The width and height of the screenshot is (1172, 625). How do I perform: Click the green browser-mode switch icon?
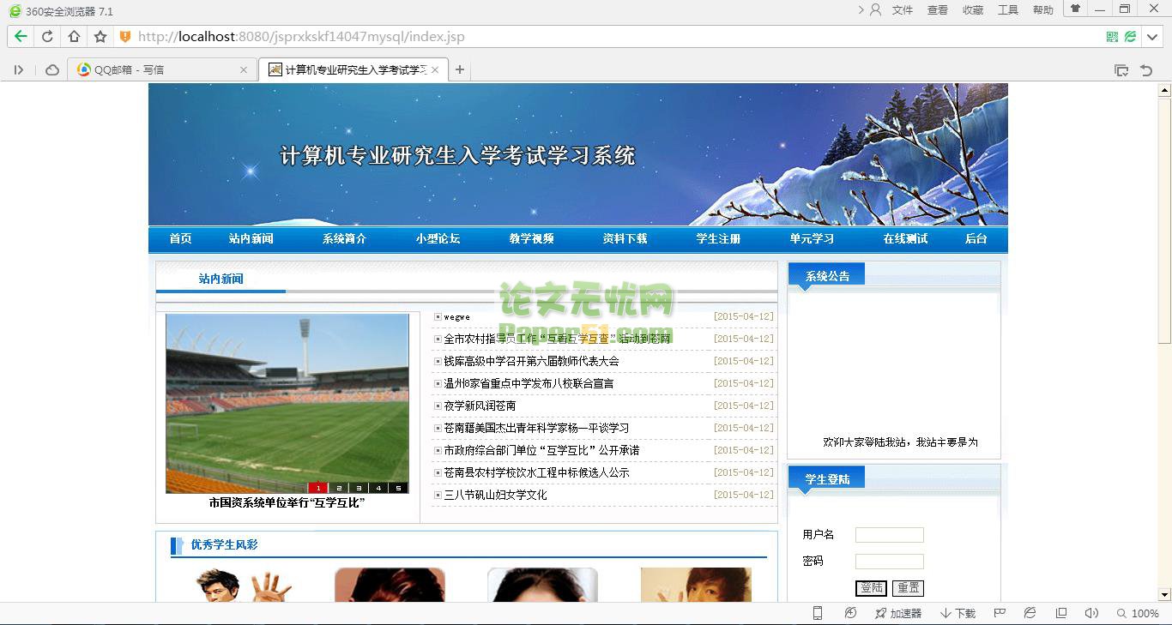pyautogui.click(x=1130, y=37)
